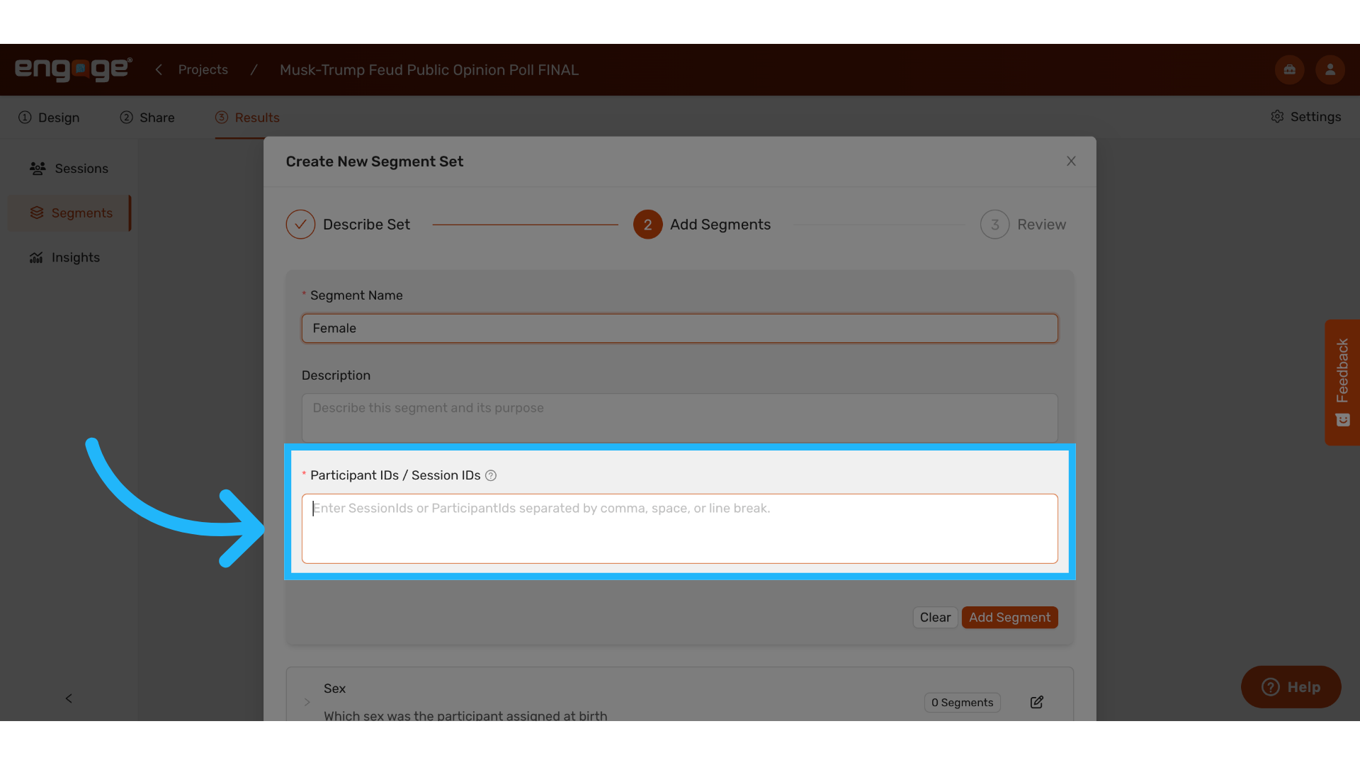Click the Sex segment set name

pyautogui.click(x=334, y=688)
